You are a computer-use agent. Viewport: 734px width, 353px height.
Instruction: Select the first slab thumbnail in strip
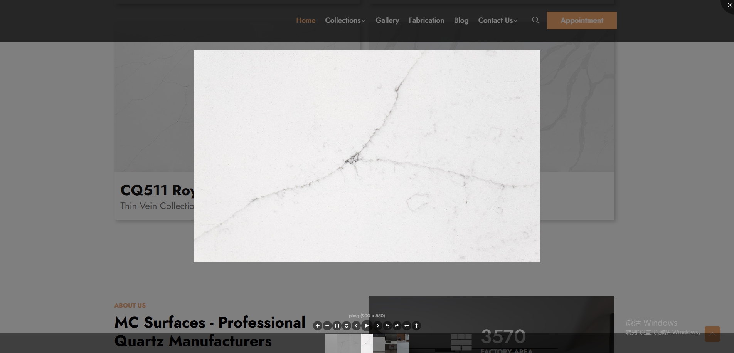pyautogui.click(x=331, y=343)
